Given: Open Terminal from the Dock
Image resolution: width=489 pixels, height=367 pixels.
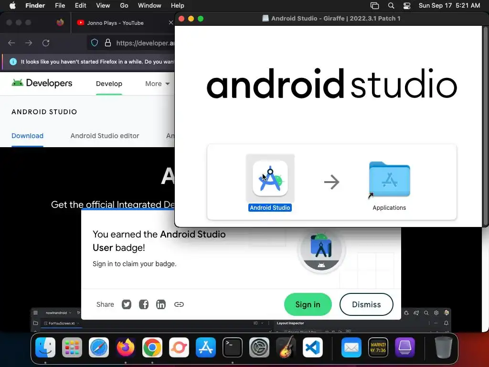Looking at the screenshot, I should click(233, 347).
